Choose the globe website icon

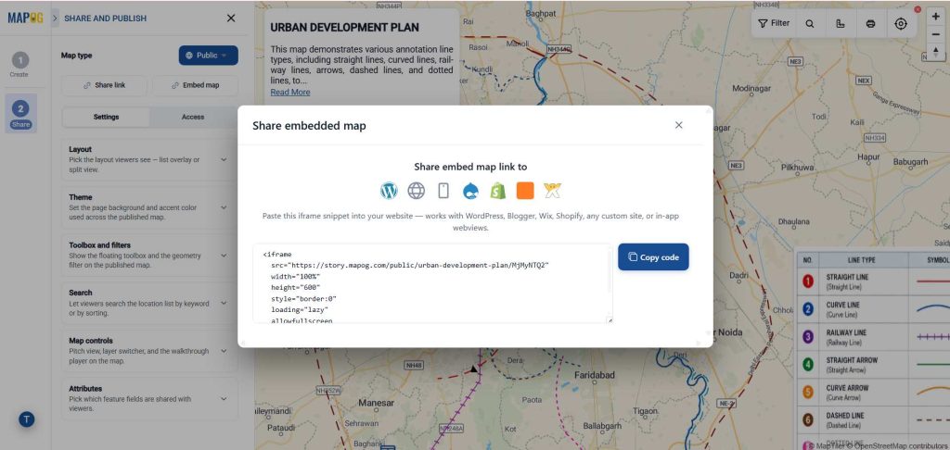click(x=417, y=191)
